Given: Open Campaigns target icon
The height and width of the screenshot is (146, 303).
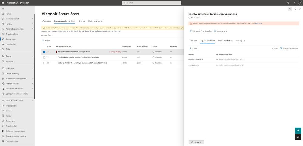Looking at the screenshot, I should click(x=3, y=121).
